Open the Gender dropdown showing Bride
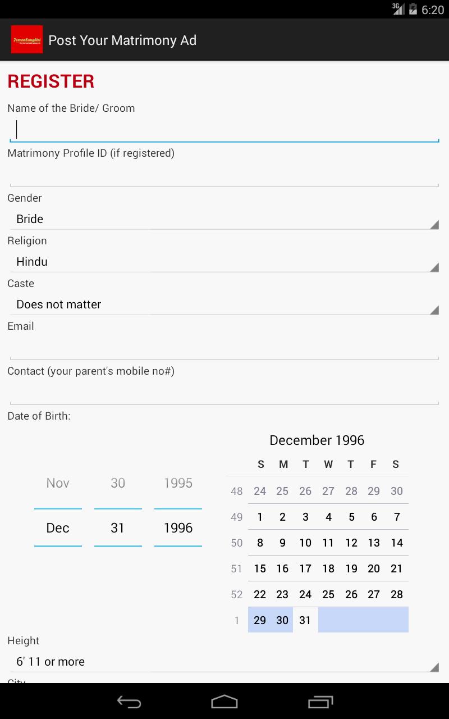Screen dimensions: 449x719 224,219
